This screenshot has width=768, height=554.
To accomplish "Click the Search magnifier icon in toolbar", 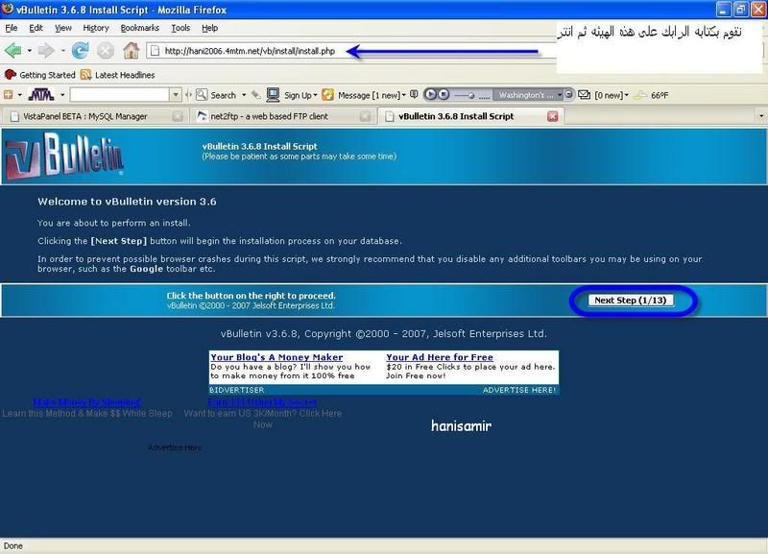I will point(203,95).
